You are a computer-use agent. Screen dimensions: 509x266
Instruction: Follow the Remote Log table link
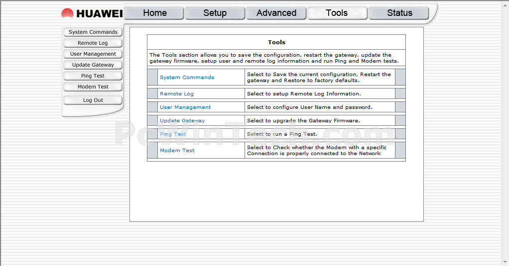(x=177, y=93)
